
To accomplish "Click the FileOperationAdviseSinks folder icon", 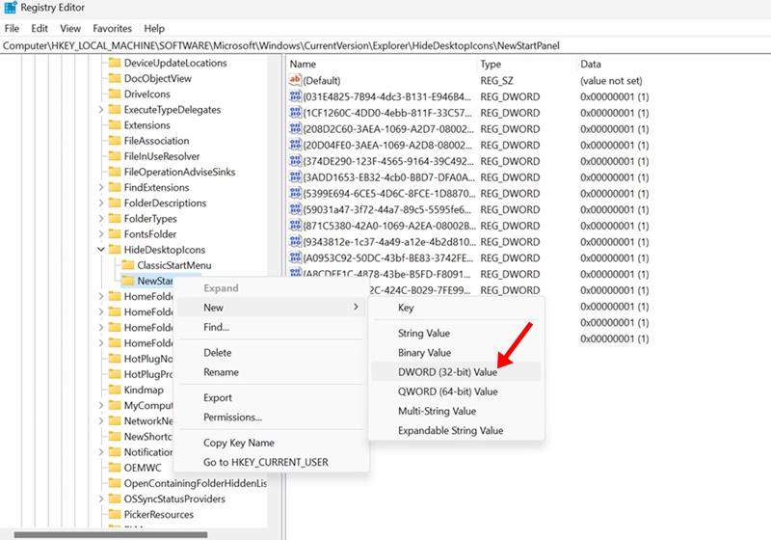I will (115, 172).
